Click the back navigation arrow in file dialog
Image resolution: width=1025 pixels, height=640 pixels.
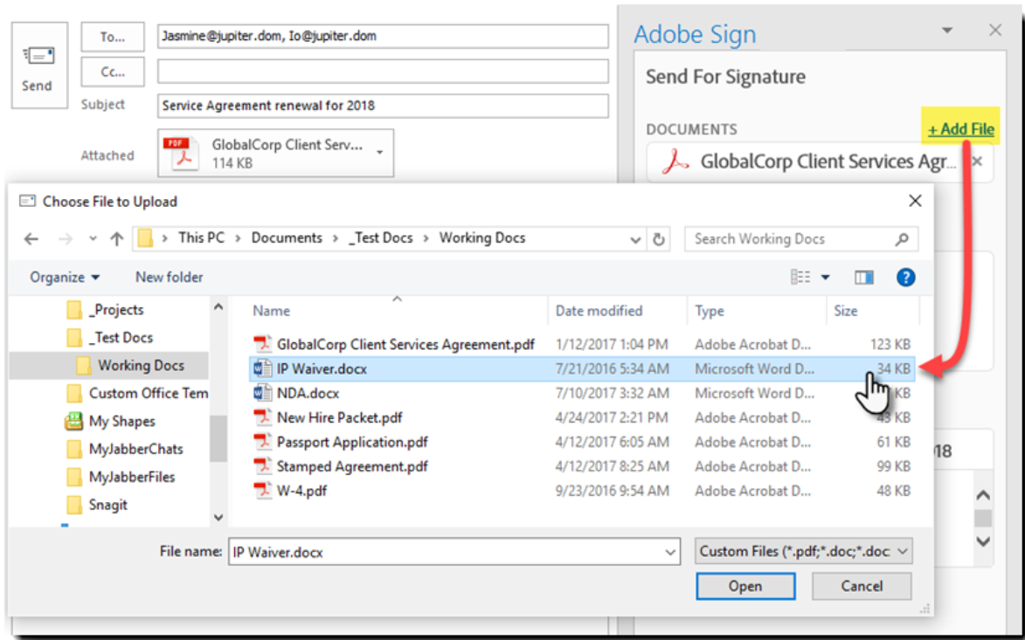(x=31, y=239)
